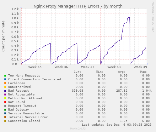This screenshot has height=132, width=156.
Task: Click the olive Connection Closed swatch
Action: 5,121
